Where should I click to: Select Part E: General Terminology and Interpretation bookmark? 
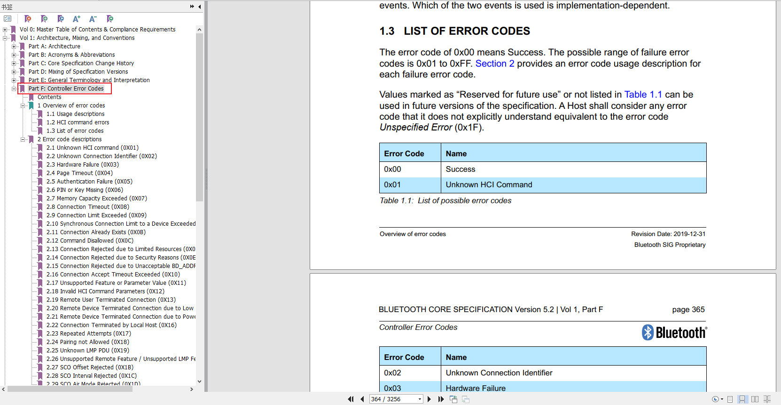[89, 80]
